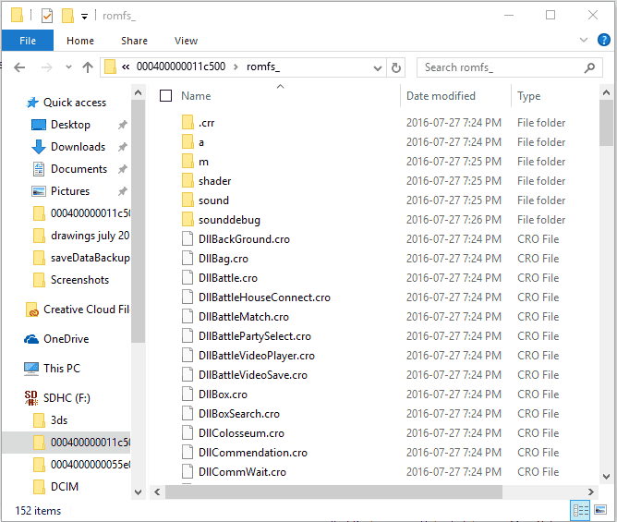617x522 pixels.
Task: Expand the ribbon with the chevron
Action: click(x=584, y=40)
